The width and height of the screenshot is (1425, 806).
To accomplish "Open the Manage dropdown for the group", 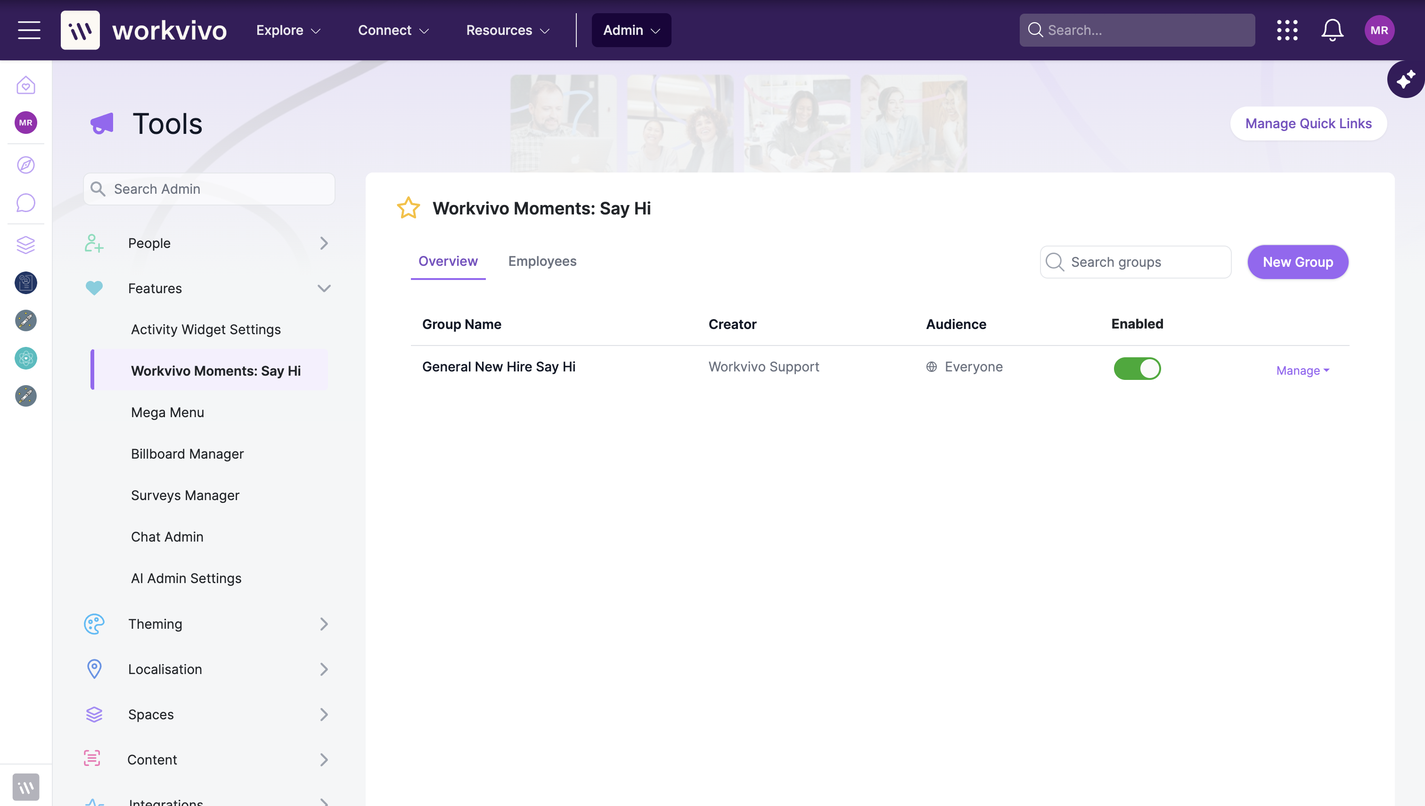I will point(1302,370).
